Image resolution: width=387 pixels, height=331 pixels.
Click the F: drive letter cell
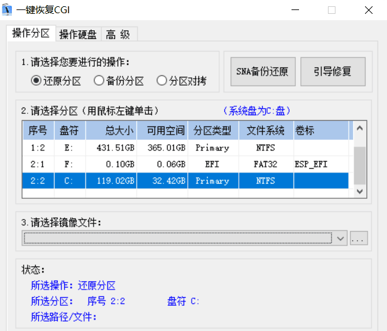coord(69,164)
